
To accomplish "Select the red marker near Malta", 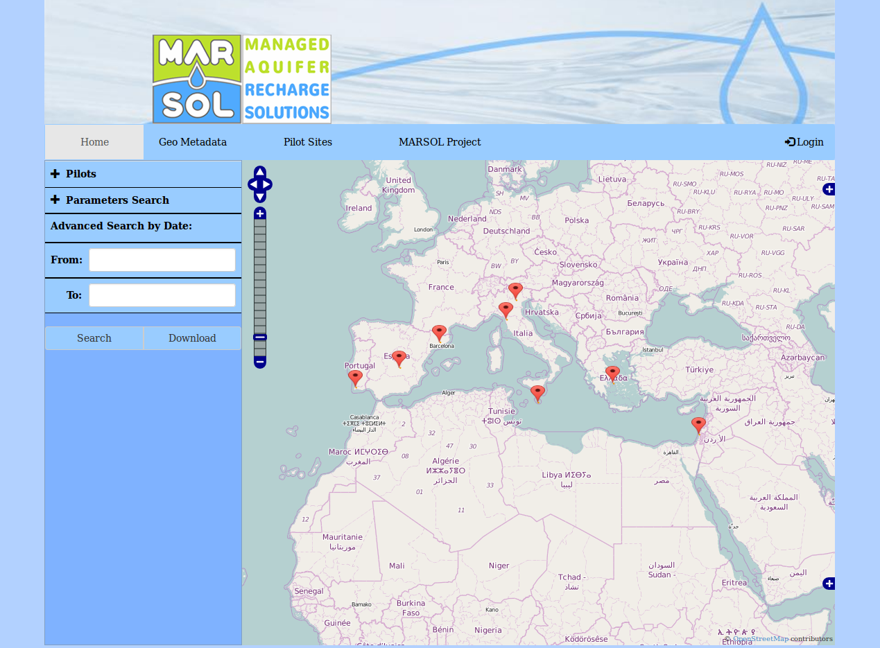I will (537, 394).
